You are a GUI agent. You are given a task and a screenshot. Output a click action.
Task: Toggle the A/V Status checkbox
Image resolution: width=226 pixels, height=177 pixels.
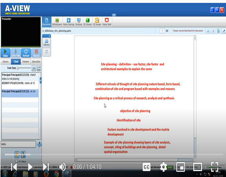tap(17, 161)
